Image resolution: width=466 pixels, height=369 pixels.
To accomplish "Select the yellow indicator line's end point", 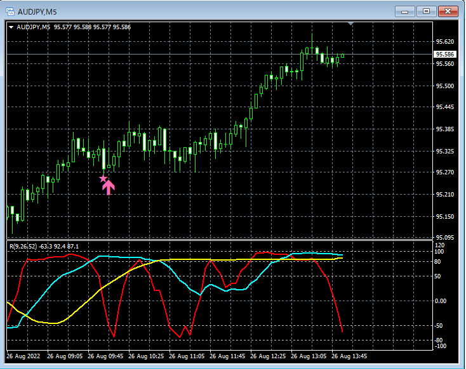I will coord(342,258).
